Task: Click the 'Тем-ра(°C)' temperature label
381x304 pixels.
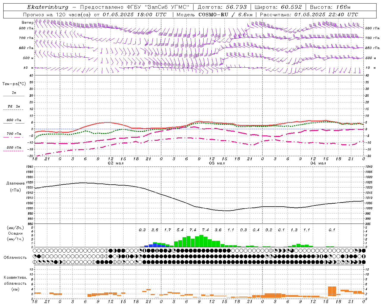Action: click(14, 84)
